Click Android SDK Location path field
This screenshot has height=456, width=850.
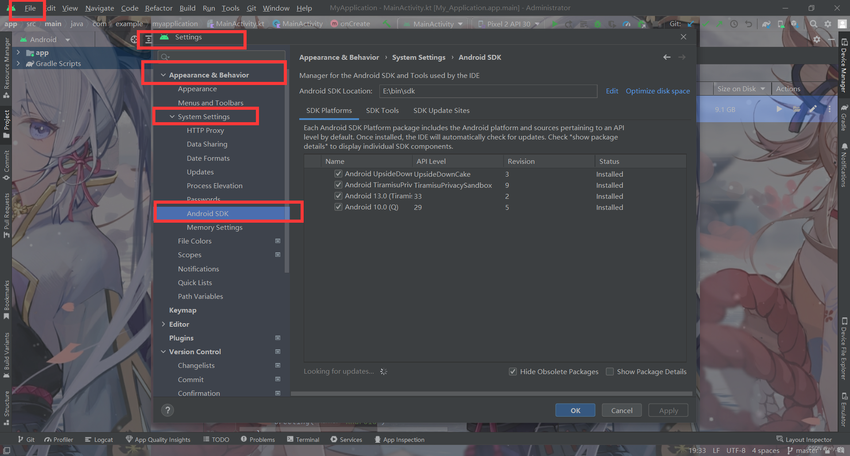(488, 91)
